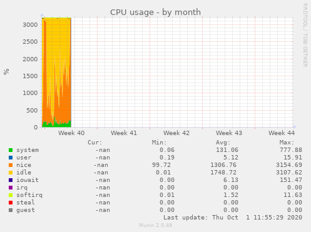Viewport: 311px width, 232px height.
Task: Click the yellow idle legend swatch
Action: [x=11, y=173]
